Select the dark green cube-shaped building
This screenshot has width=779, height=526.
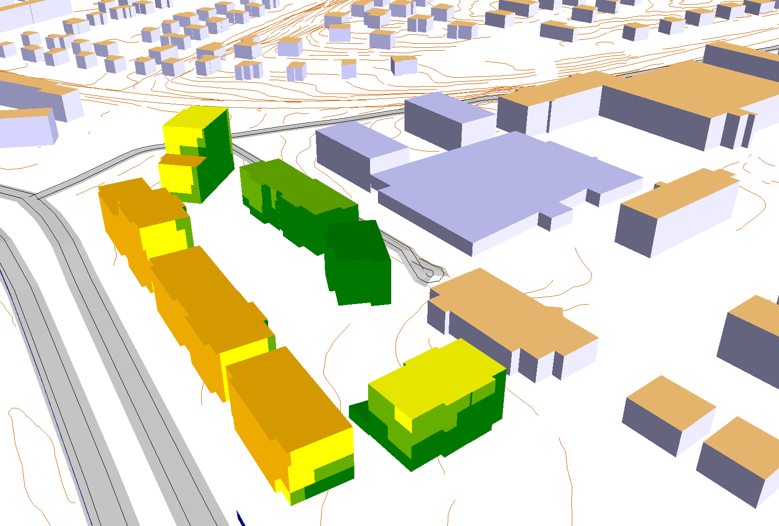[358, 263]
